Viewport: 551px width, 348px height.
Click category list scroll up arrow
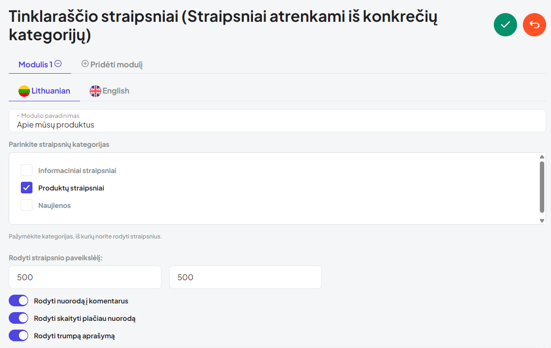[x=542, y=157]
